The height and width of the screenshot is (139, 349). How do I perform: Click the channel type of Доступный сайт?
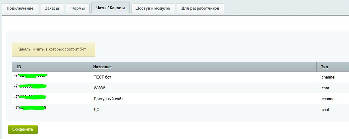[328, 99]
